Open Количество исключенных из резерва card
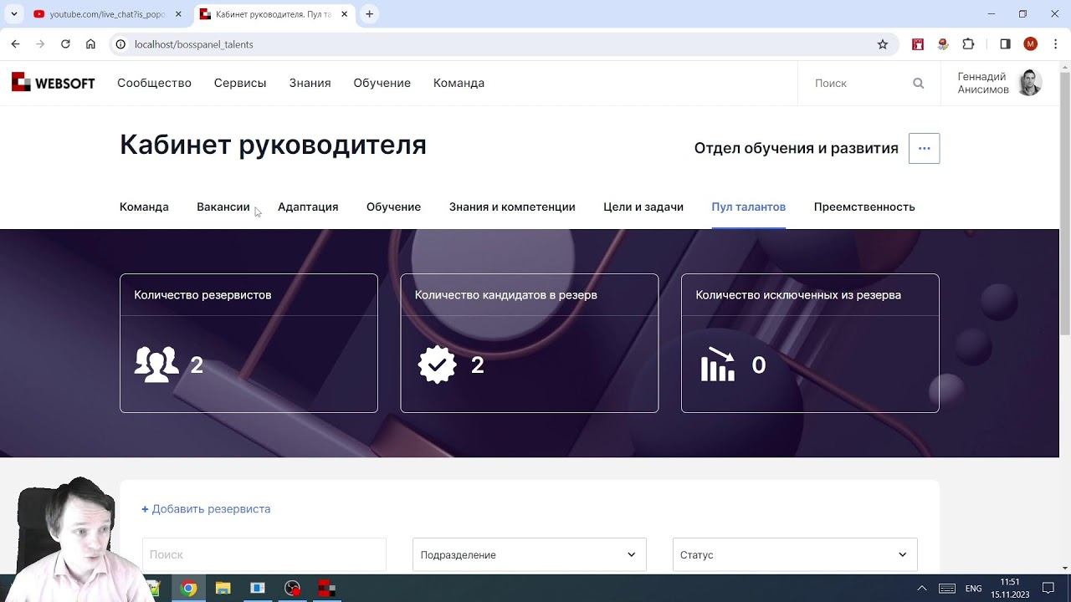The width and height of the screenshot is (1071, 602). click(x=810, y=343)
